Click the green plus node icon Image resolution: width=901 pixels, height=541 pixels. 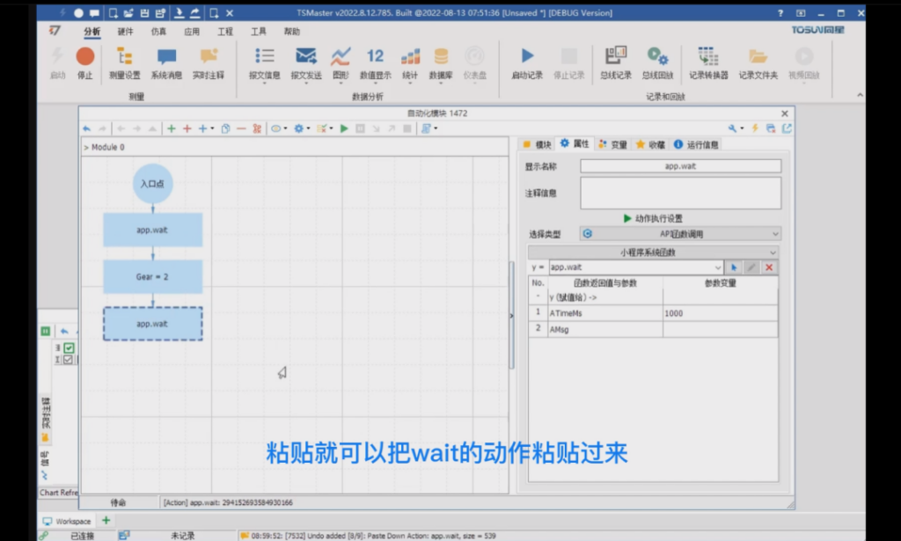(x=172, y=128)
